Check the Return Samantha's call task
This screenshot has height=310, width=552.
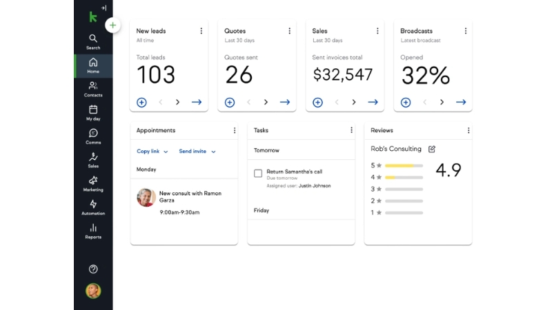258,174
